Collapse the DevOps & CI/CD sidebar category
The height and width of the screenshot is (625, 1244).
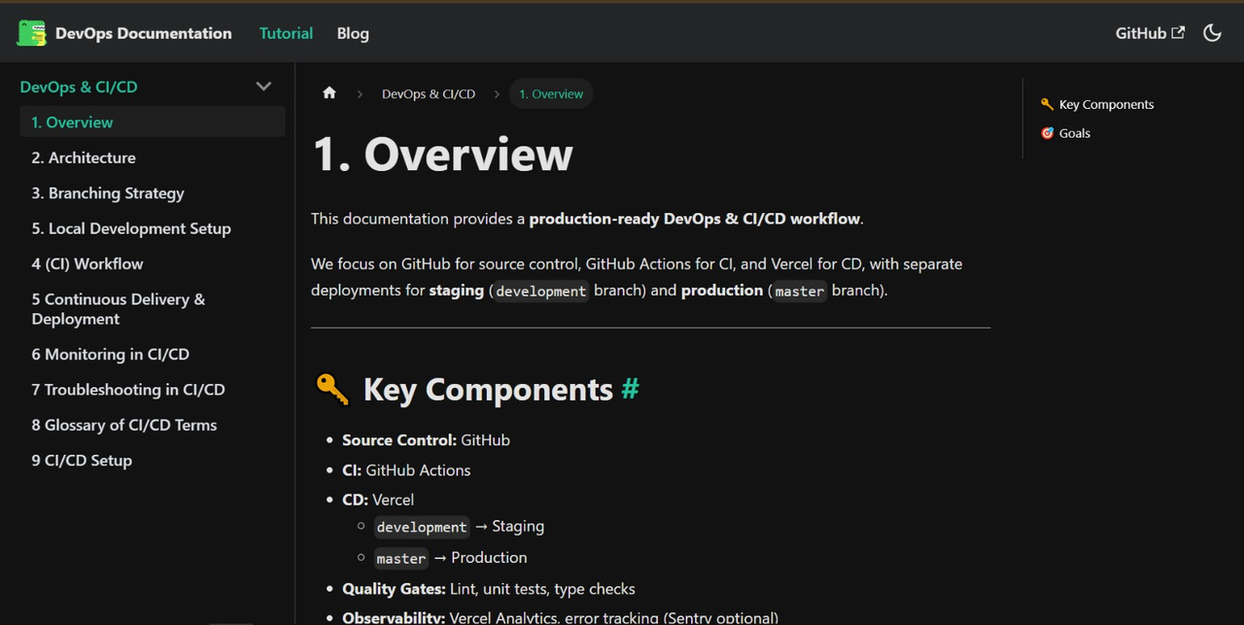pos(263,87)
